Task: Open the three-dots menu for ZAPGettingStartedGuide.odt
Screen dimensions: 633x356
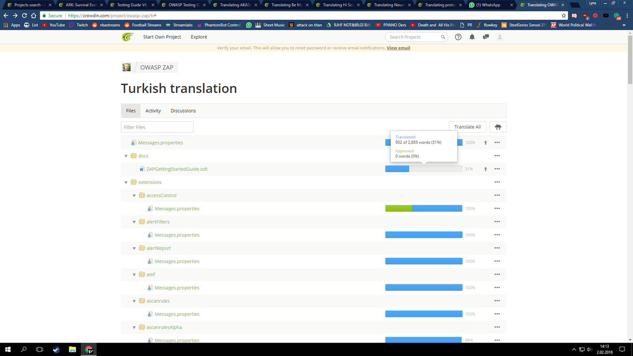Action: pos(497,169)
